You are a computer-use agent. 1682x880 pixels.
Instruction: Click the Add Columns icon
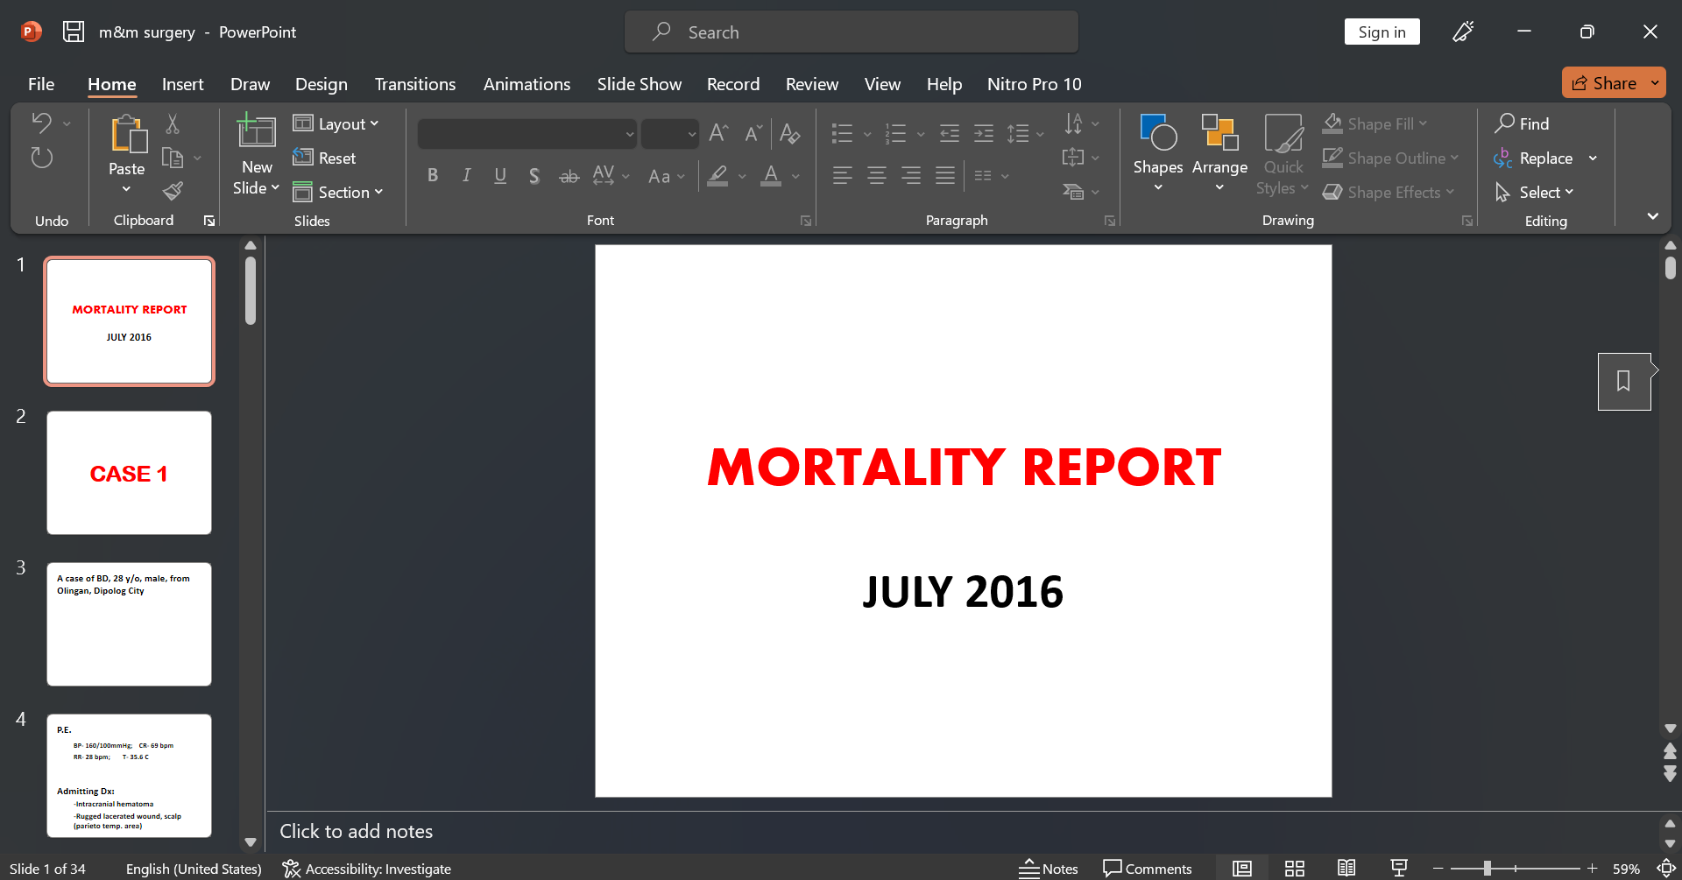click(983, 176)
